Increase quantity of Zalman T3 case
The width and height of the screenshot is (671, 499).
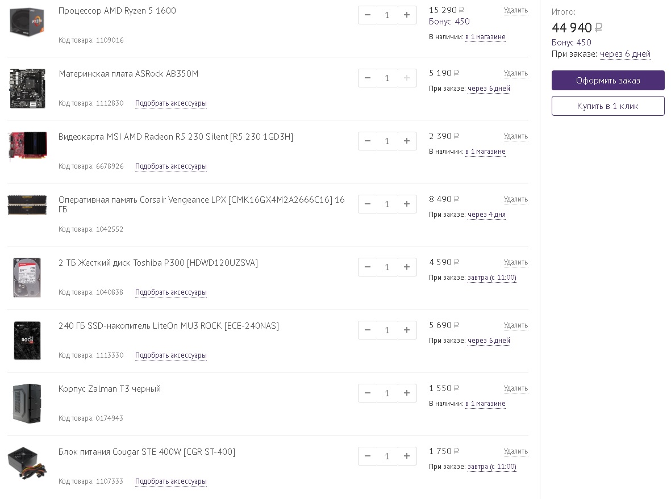(407, 393)
